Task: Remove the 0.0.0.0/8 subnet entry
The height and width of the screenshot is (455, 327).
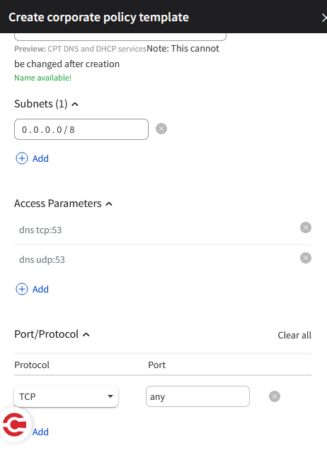Action: pos(161,129)
